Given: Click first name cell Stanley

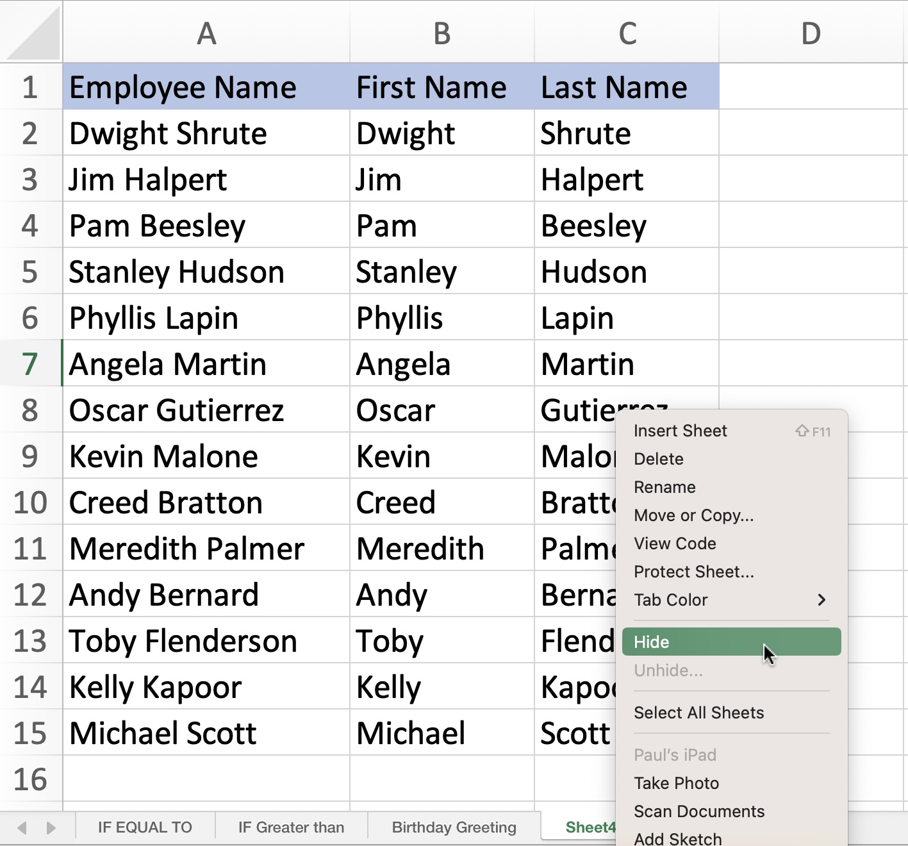Looking at the screenshot, I should tap(442, 271).
